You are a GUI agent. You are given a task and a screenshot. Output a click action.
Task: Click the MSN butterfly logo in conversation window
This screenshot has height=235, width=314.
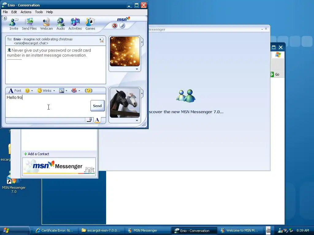pos(123,19)
